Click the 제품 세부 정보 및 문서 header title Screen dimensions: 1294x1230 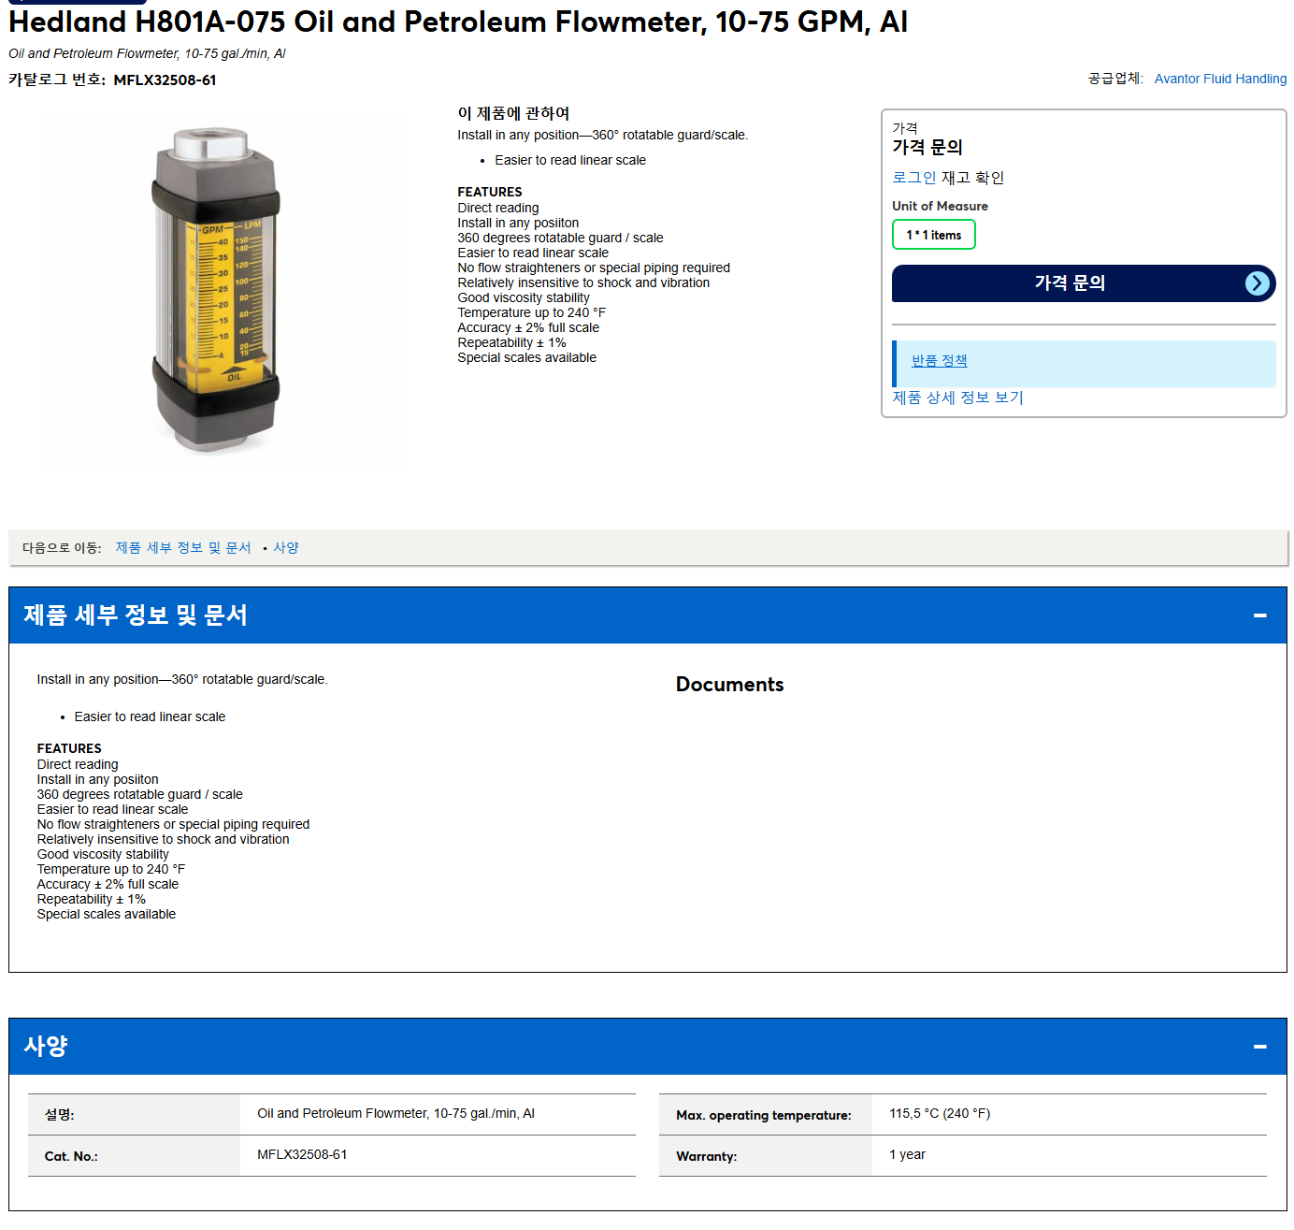click(x=136, y=615)
